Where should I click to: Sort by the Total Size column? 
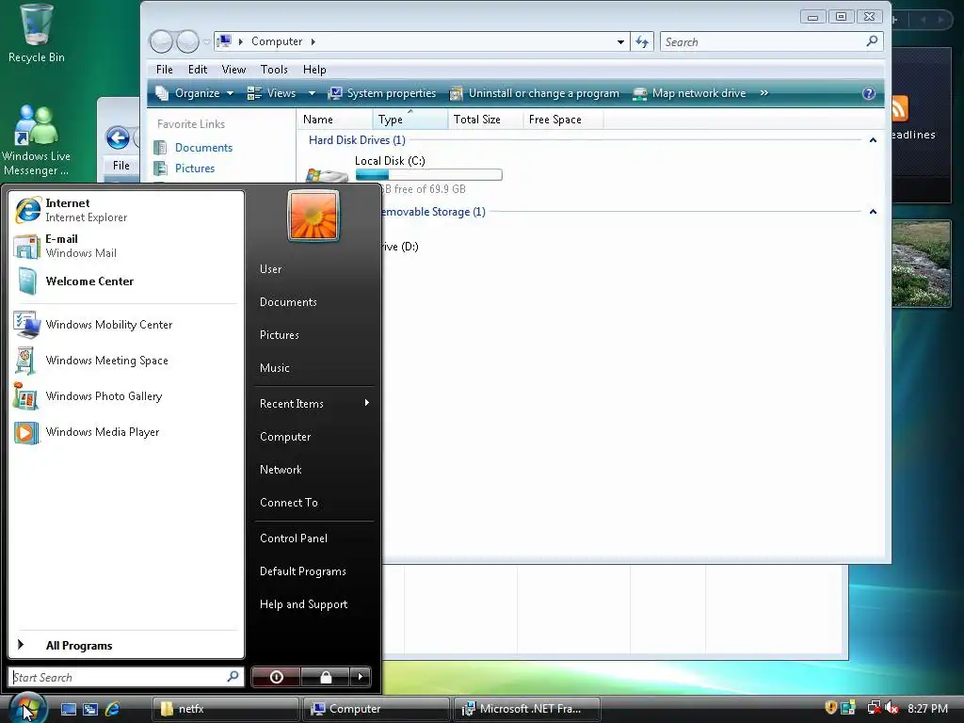485,120
